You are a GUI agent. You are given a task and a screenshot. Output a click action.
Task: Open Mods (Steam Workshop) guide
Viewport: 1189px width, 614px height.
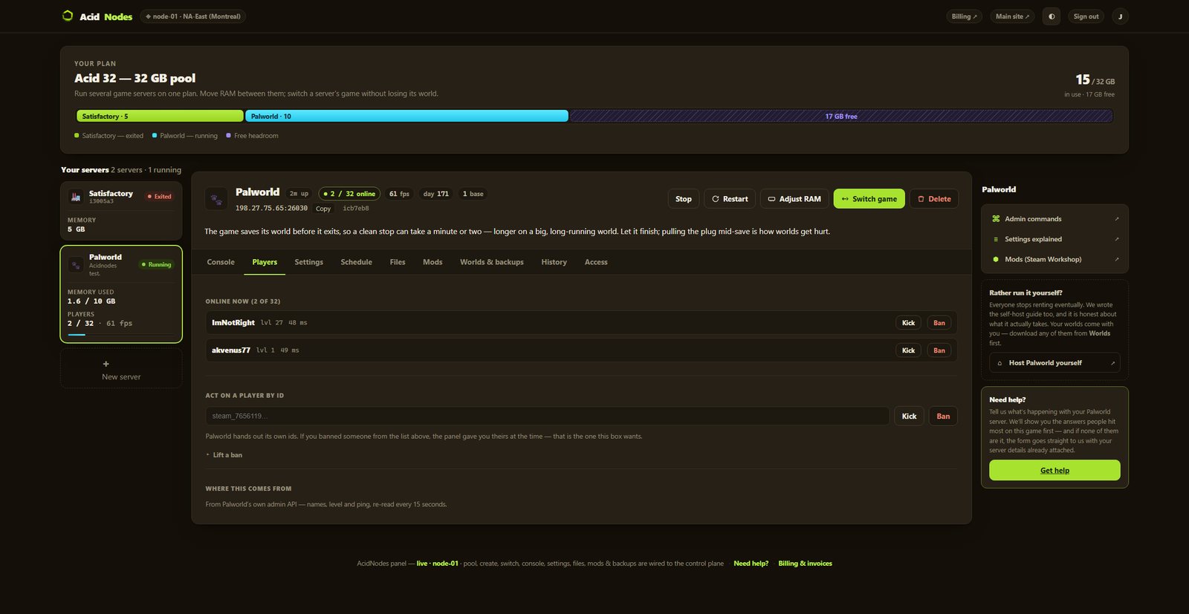click(x=1054, y=259)
